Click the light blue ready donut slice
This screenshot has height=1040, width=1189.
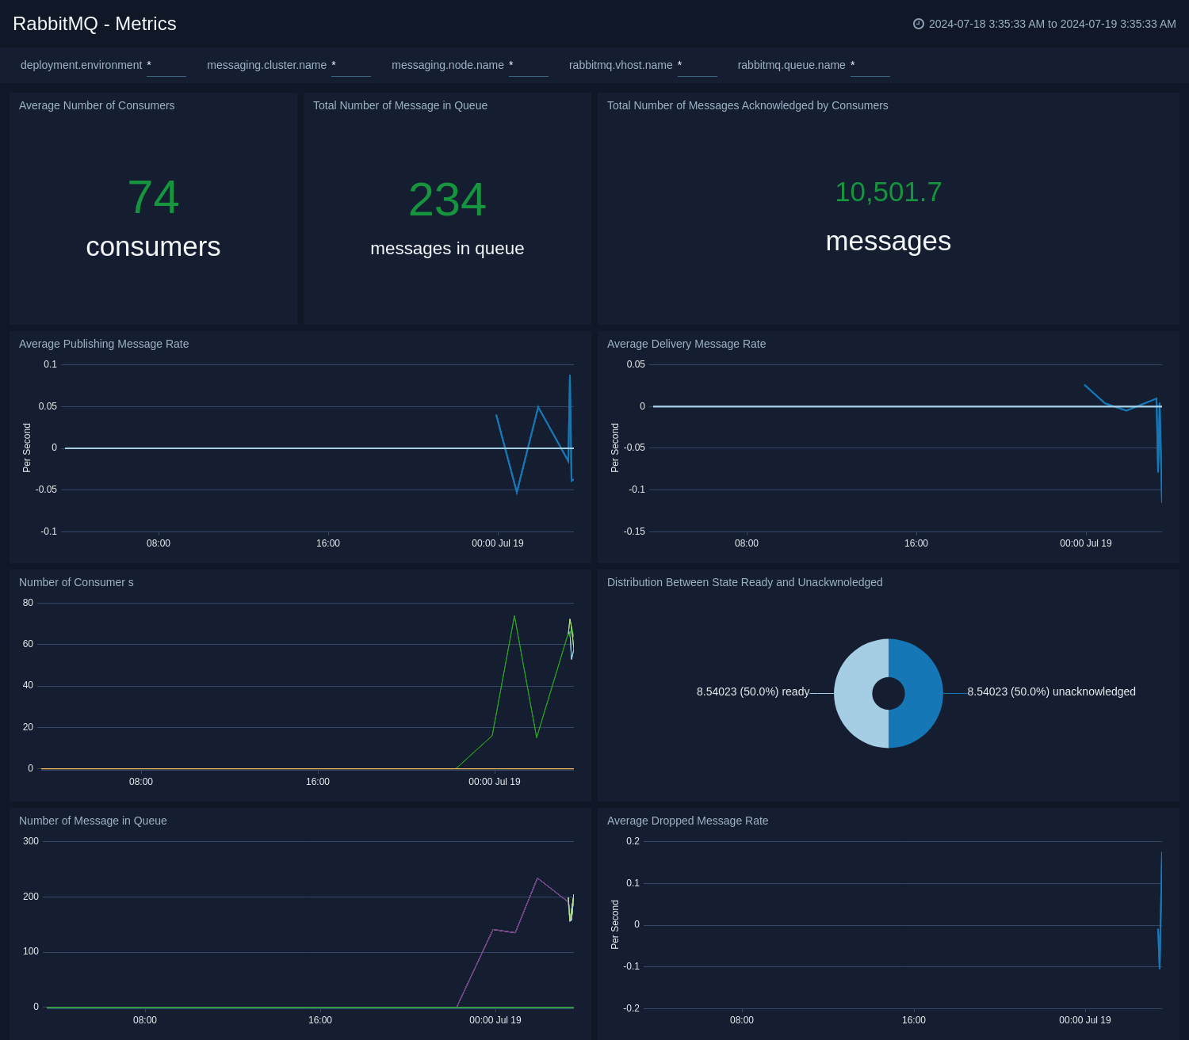tap(854, 693)
